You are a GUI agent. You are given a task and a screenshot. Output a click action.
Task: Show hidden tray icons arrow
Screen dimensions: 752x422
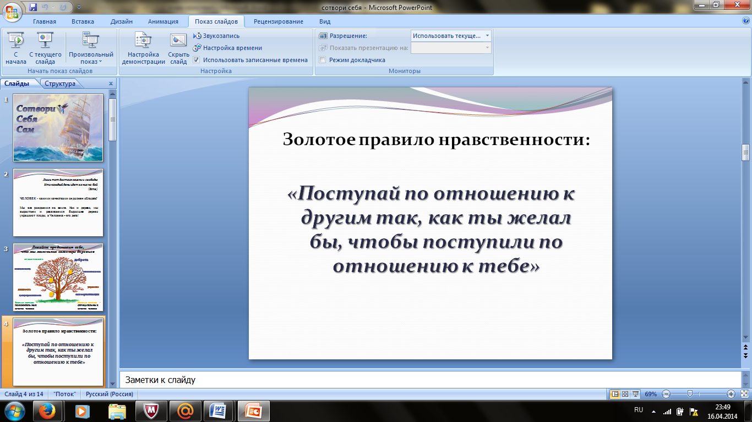[x=653, y=411]
